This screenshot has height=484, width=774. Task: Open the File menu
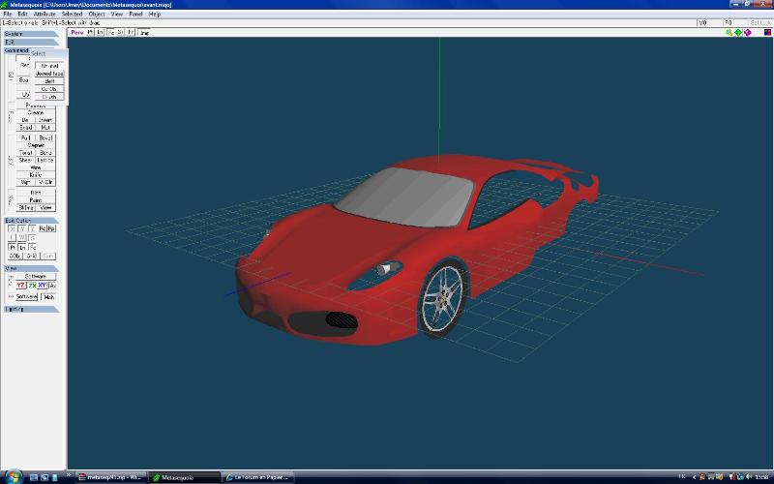[x=8, y=14]
